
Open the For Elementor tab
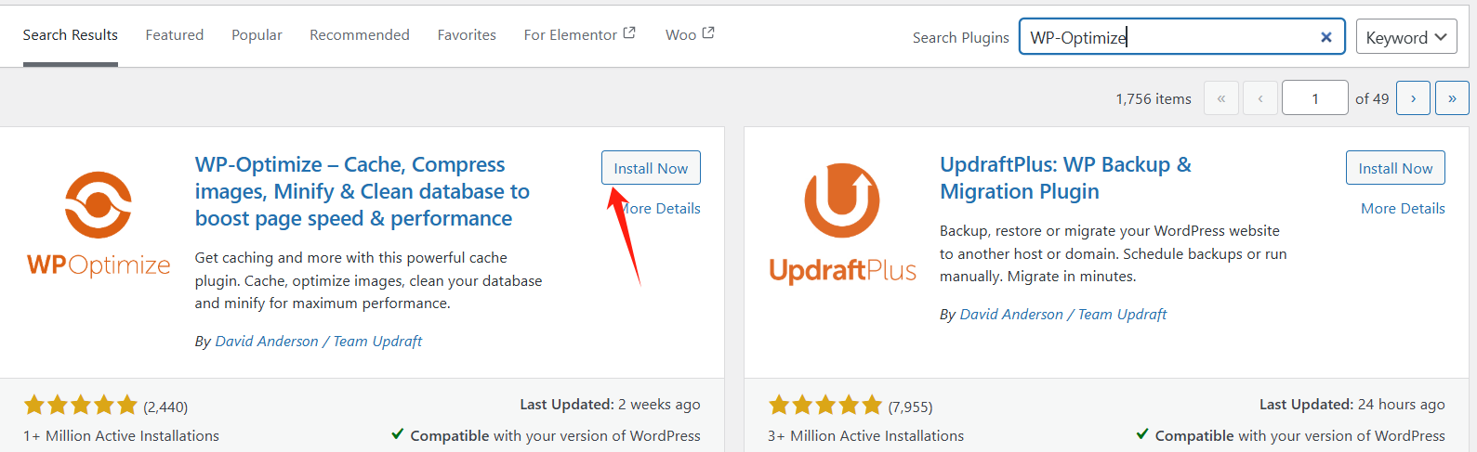tap(579, 35)
